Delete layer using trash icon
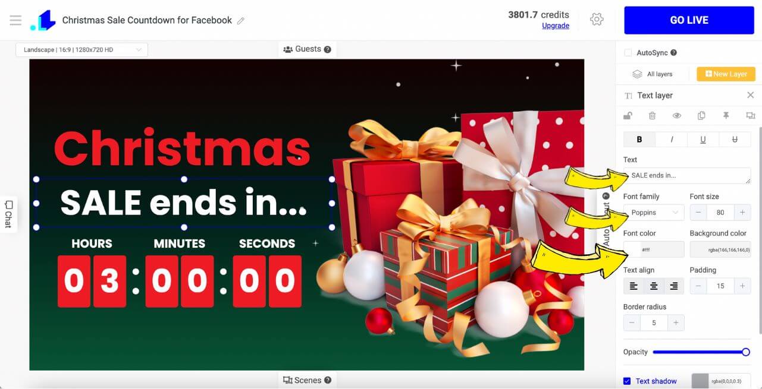 [x=652, y=116]
